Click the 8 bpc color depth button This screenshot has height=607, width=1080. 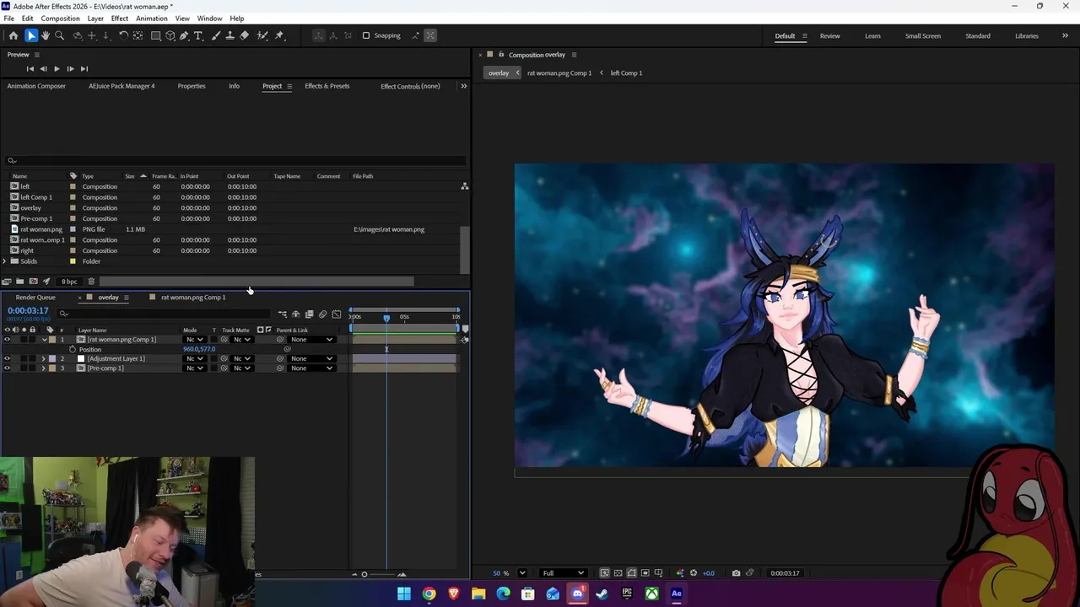[69, 282]
